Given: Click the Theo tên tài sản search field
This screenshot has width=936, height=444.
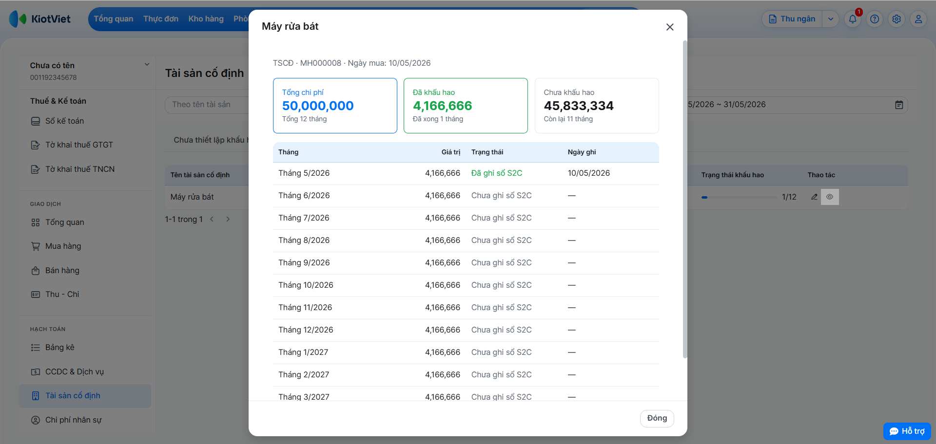Looking at the screenshot, I should click(207, 105).
